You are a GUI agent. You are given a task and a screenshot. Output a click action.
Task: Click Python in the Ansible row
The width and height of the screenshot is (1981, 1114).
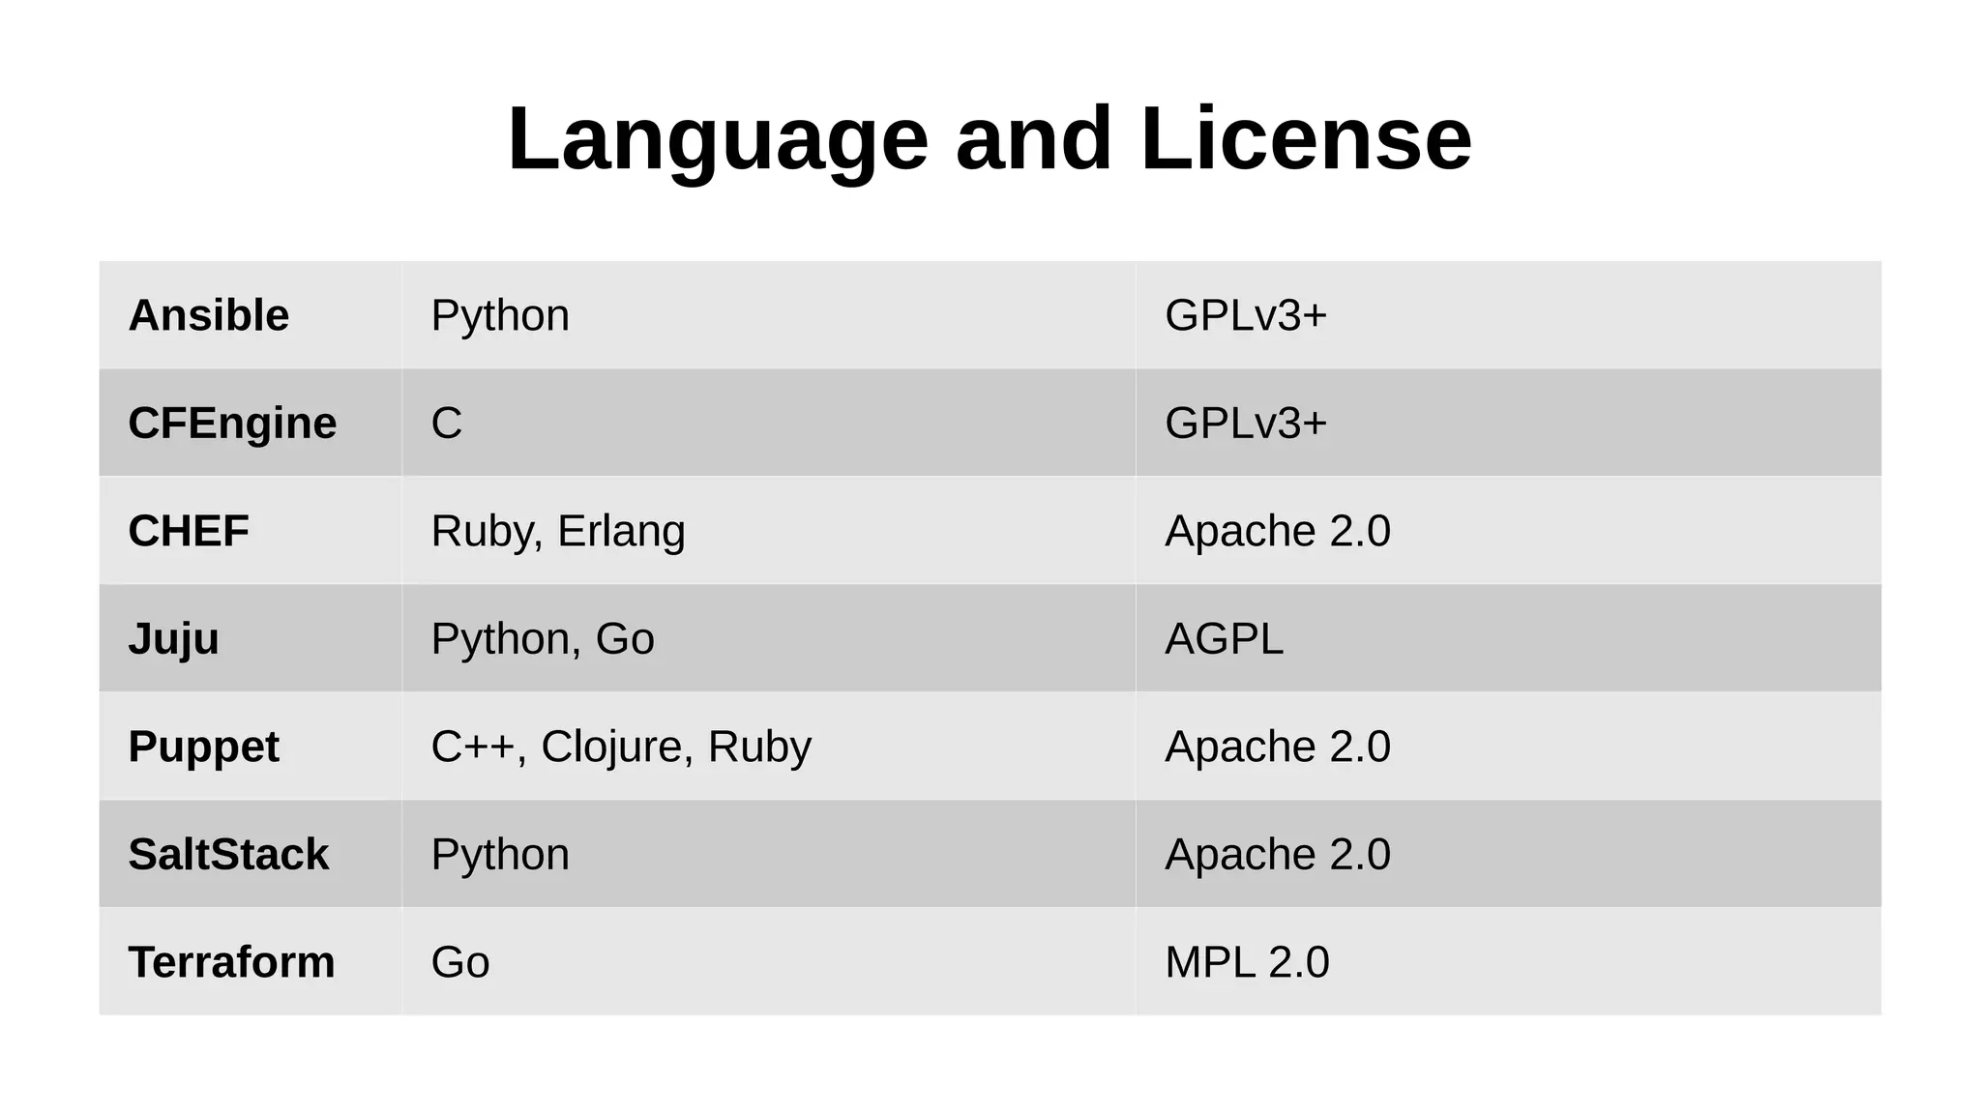500,315
